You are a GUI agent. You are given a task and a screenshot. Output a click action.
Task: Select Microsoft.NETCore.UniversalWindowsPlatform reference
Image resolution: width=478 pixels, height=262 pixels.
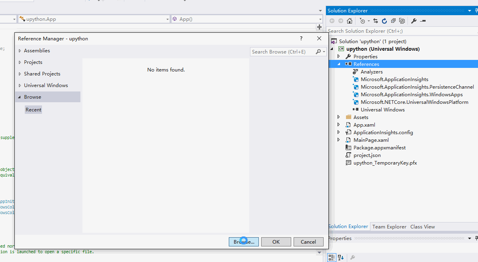point(414,102)
